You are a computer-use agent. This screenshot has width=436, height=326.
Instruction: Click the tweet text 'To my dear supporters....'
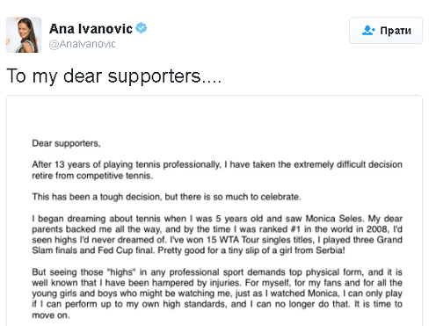tap(113, 76)
